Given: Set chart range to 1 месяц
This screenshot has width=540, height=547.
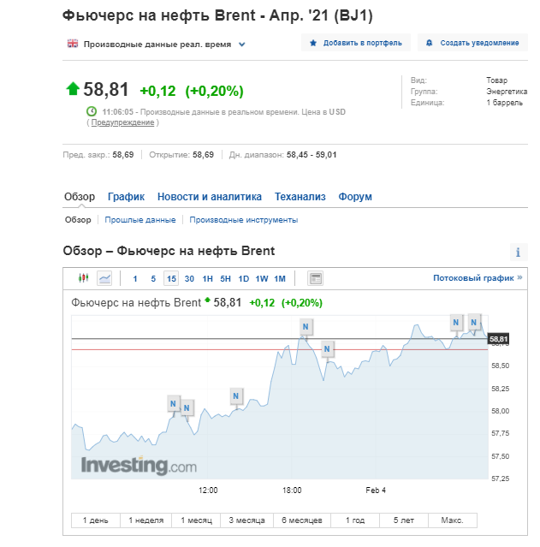Looking at the screenshot, I should coord(196,520).
